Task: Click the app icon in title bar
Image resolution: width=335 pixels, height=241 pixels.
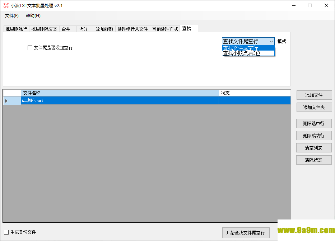Action: pos(6,5)
